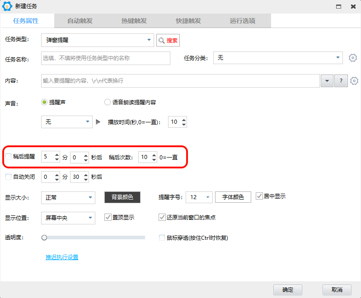Click the 透明度 slider handle
The width and height of the screenshot is (361, 298).
44,237
